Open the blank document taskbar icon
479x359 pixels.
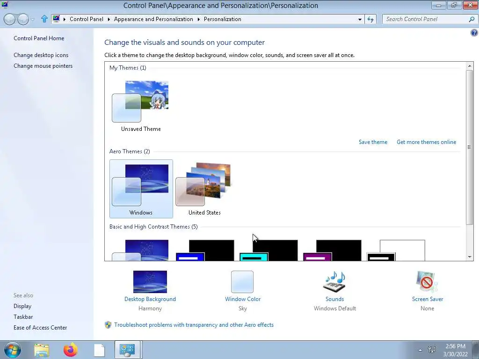(99, 350)
